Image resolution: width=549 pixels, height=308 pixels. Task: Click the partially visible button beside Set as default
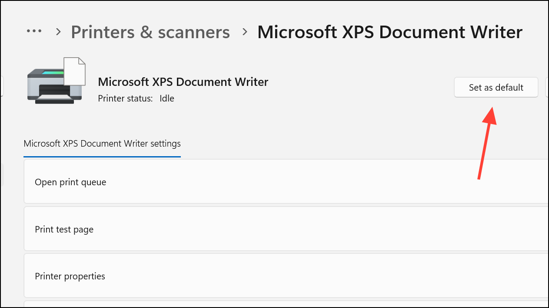[547, 87]
